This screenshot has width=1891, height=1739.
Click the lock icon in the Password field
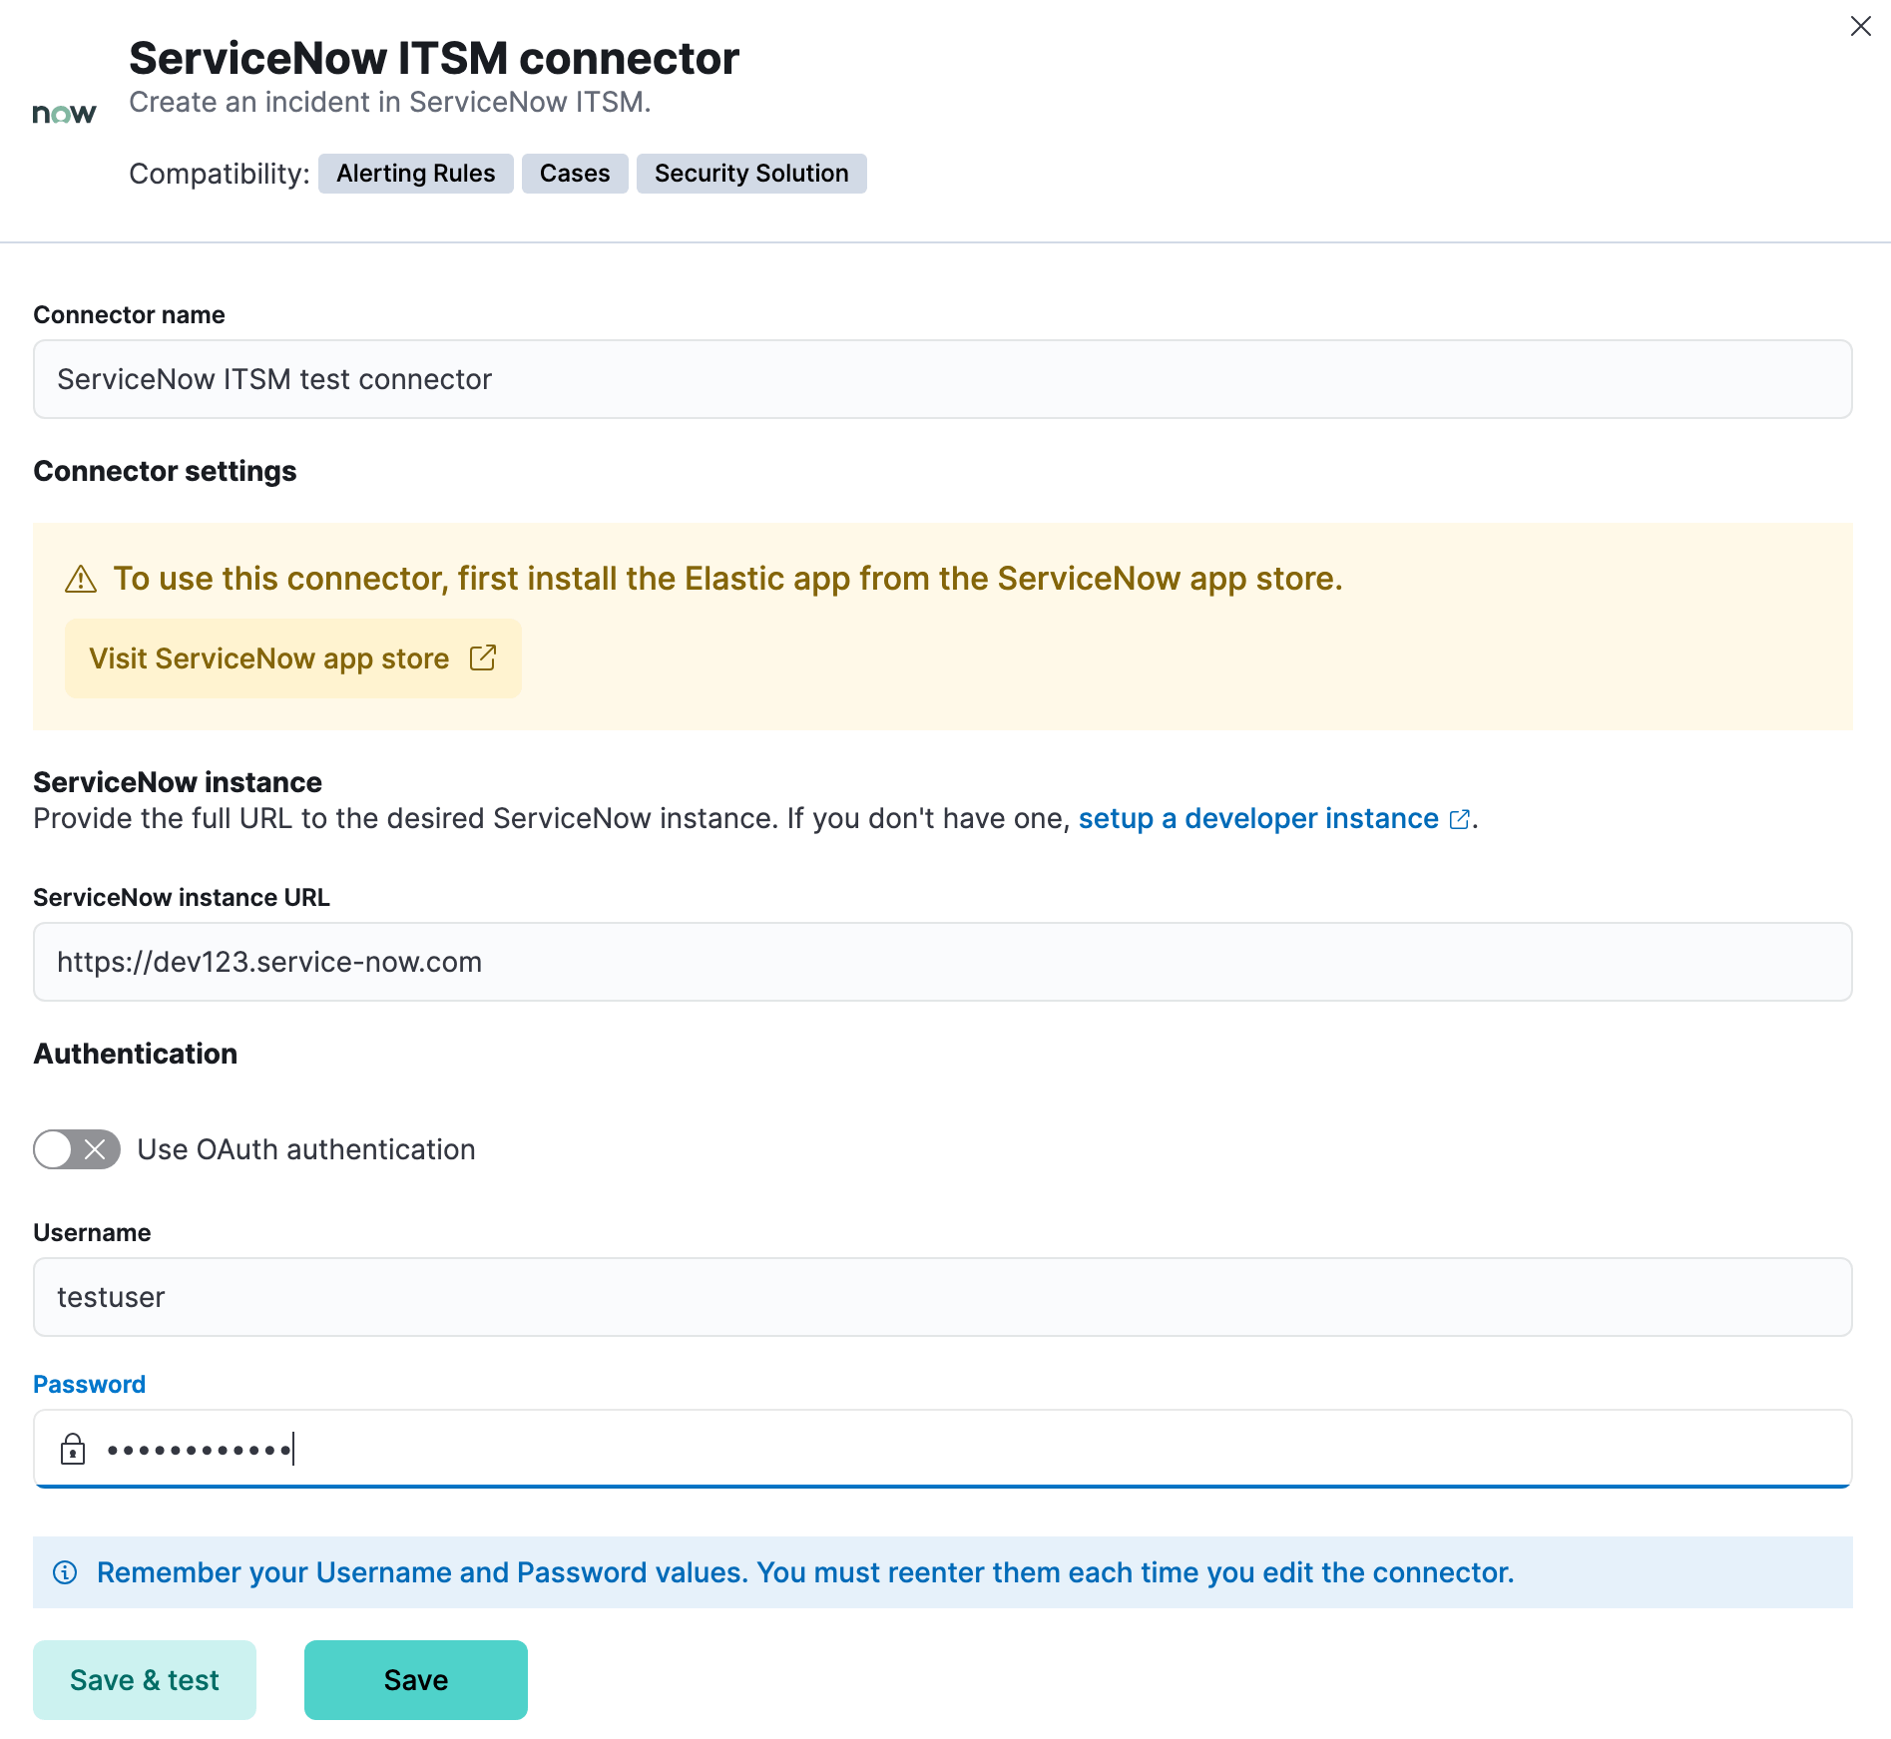74,1449
